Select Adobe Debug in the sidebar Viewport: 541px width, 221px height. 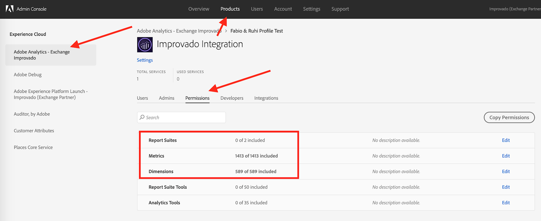coord(28,75)
